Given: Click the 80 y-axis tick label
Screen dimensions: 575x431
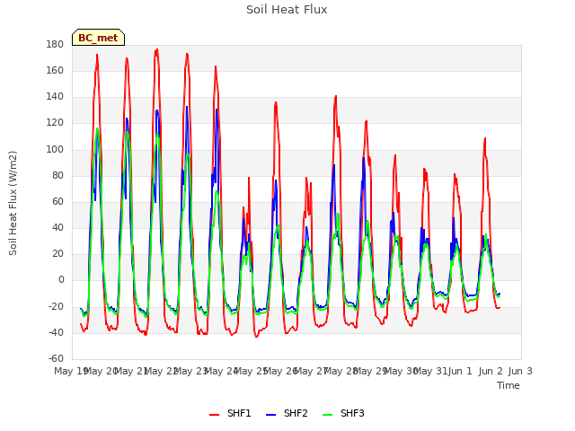Looking at the screenshot, I should tap(57, 175).
